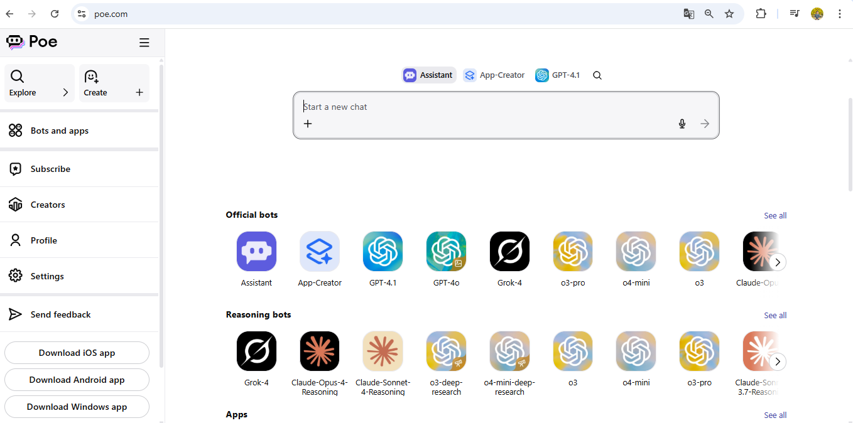The height and width of the screenshot is (423, 853).
Task: Click Download Android app button
Action: [x=77, y=380]
